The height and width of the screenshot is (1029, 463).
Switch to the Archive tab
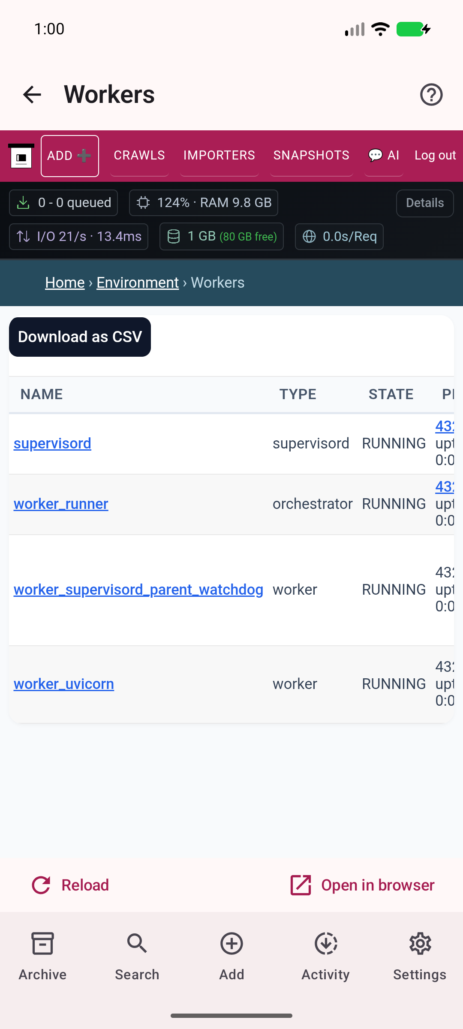(43, 957)
